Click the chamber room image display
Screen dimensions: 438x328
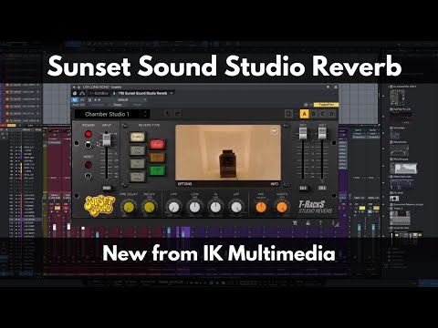point(228,153)
